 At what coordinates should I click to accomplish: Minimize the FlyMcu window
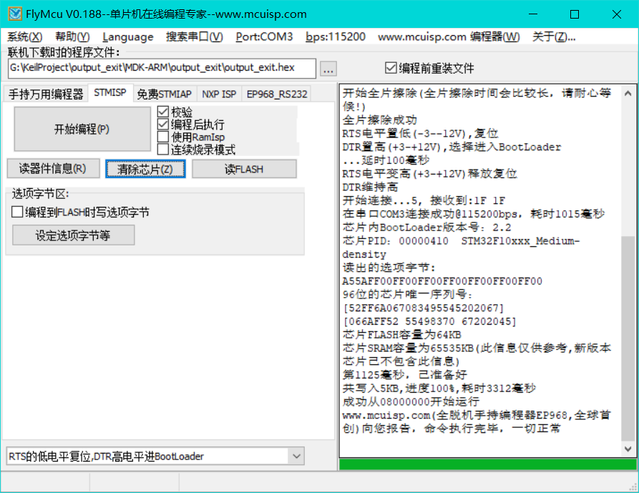[533, 14]
